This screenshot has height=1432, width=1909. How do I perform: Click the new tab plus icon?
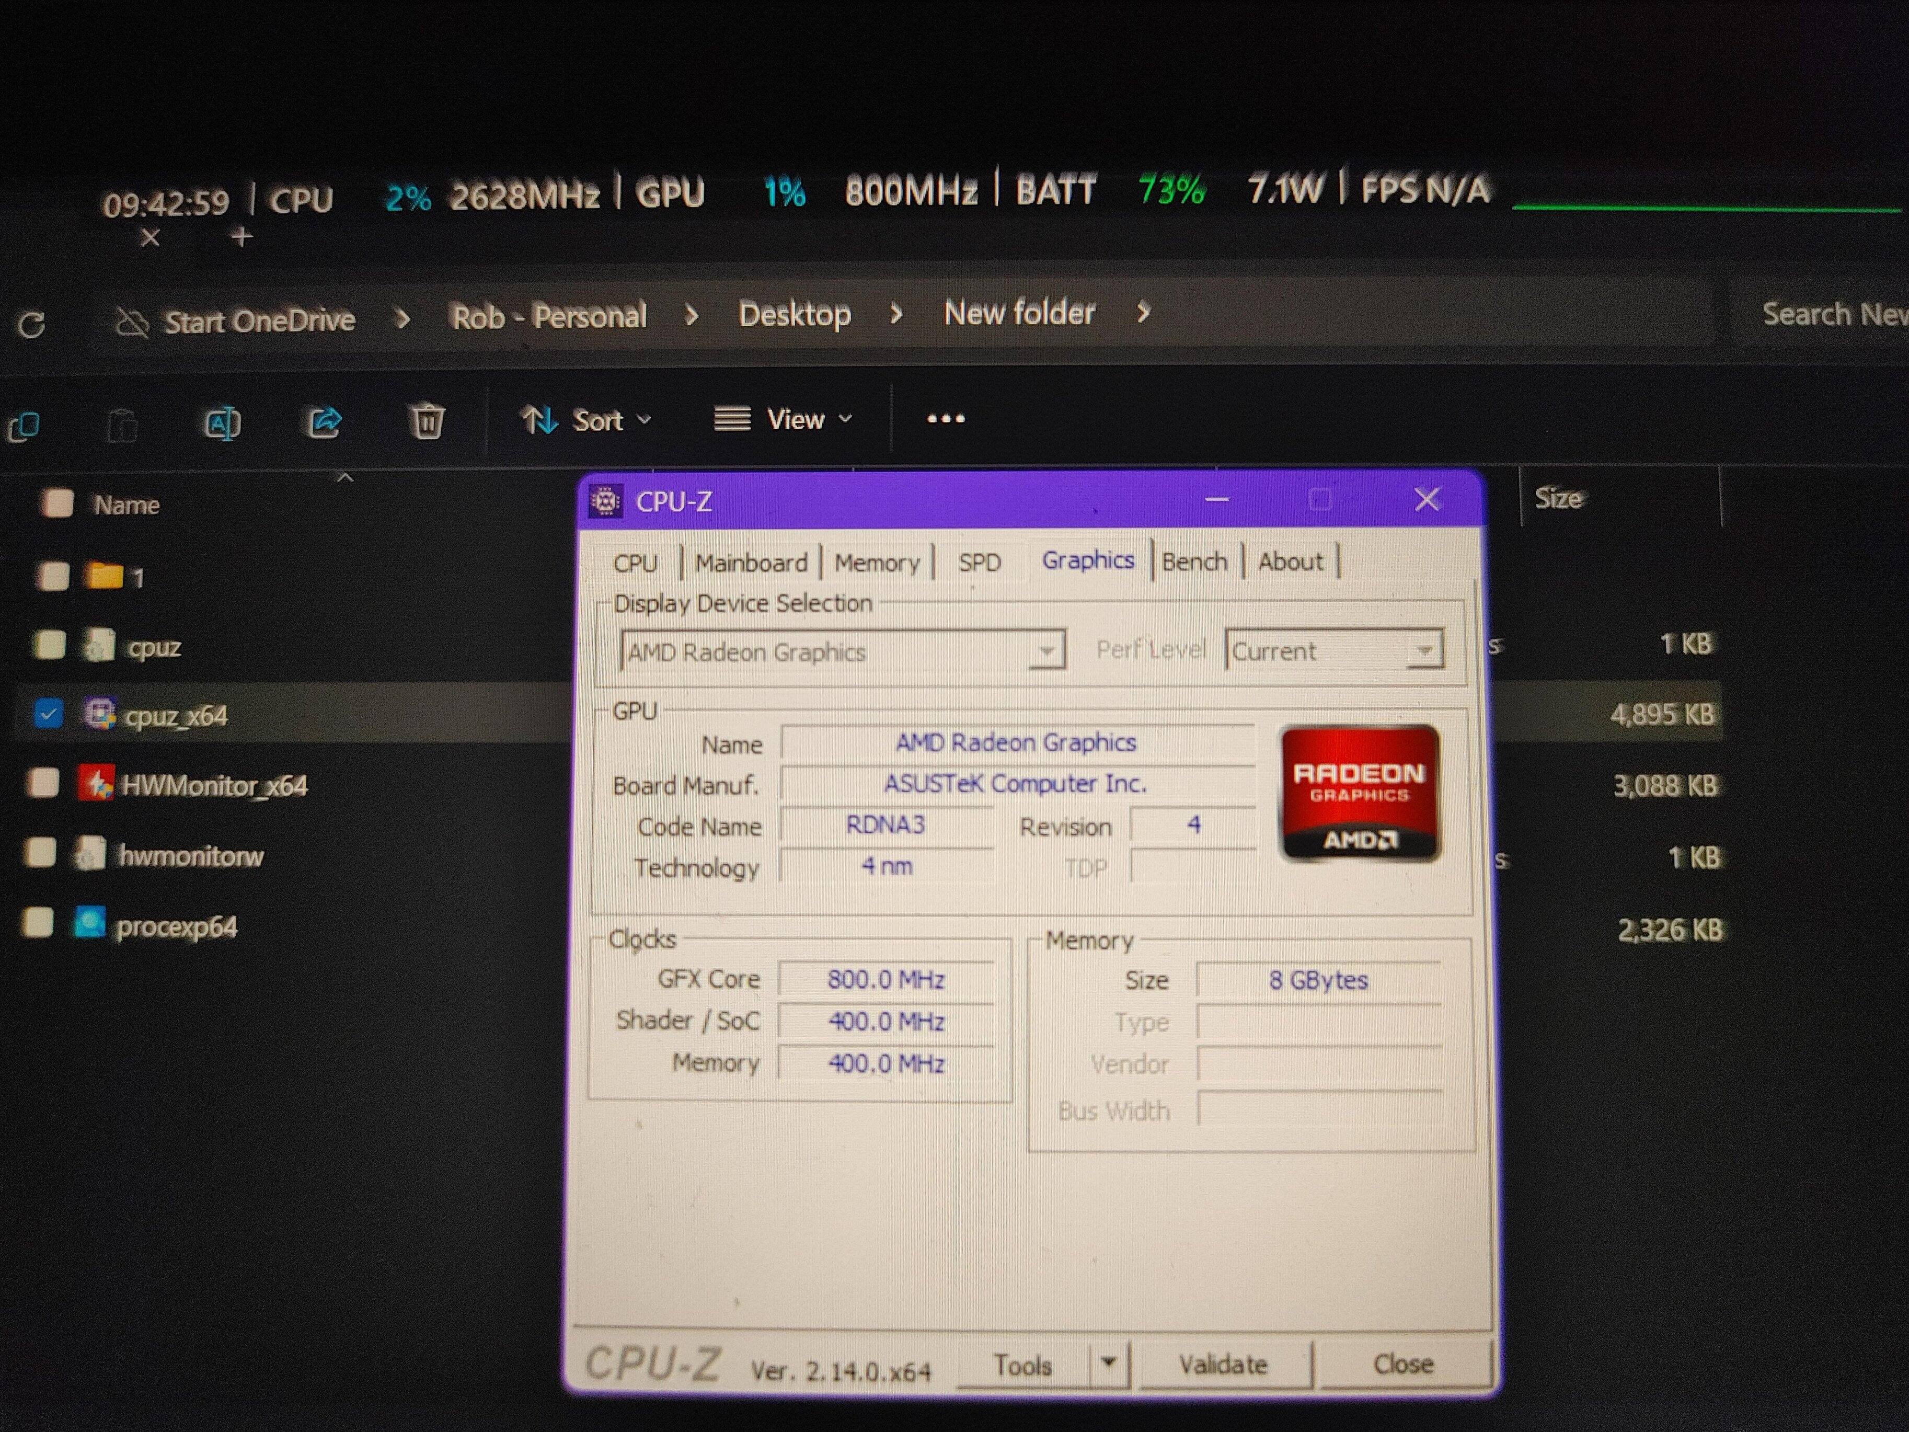tap(243, 236)
